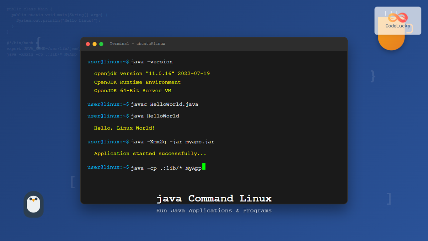Click the Tux penguin icon
428x241 pixels.
tap(34, 204)
